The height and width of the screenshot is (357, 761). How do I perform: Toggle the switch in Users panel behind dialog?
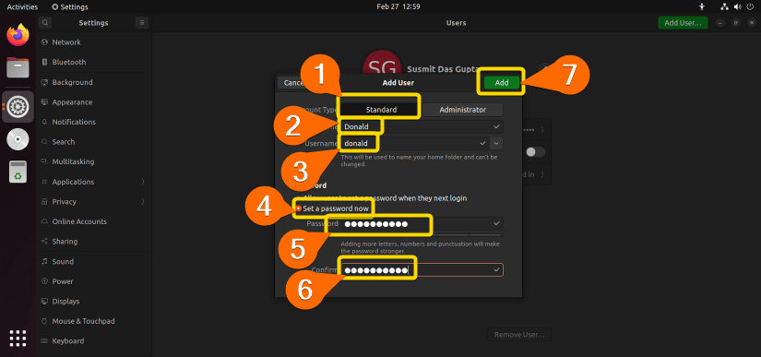tap(536, 152)
